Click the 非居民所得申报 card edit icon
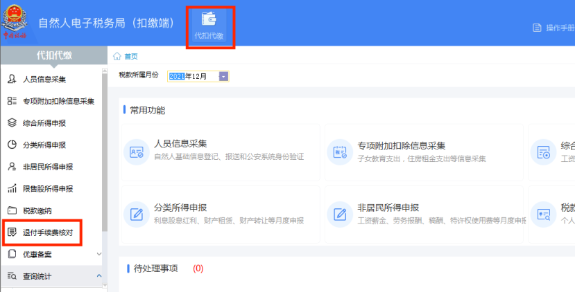 click(x=340, y=215)
